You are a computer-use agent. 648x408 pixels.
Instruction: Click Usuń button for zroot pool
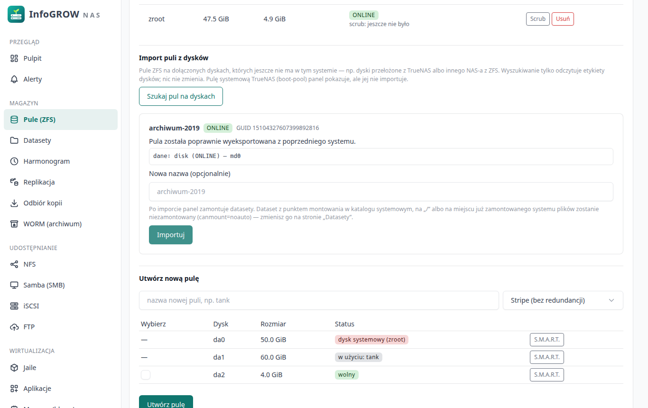point(563,19)
